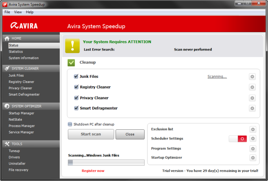Open Privacy Cleaner settings gear
268x181 pixels.
pos(252,98)
